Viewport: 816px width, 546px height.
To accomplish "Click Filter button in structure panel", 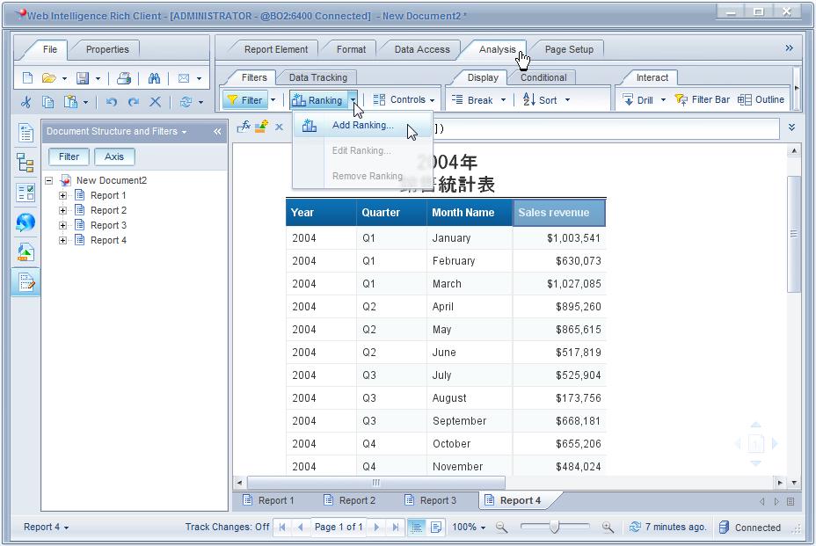I will 69,157.
